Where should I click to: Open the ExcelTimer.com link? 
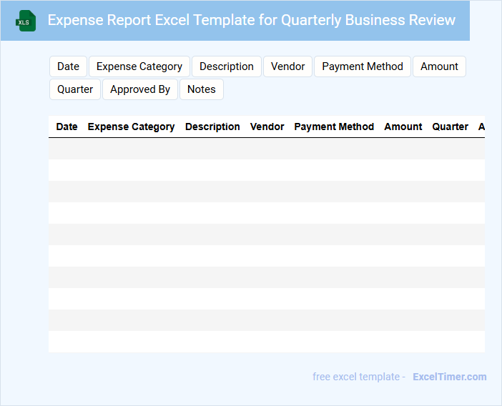(449, 377)
